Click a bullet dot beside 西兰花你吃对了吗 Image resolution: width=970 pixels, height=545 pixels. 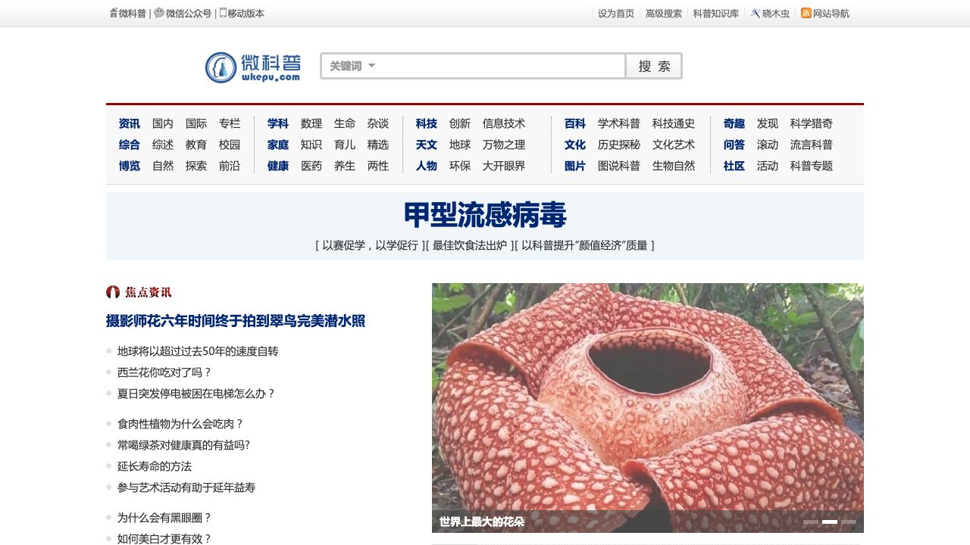point(109,372)
